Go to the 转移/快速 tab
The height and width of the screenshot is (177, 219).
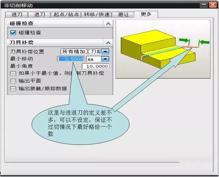pyautogui.click(x=97, y=14)
